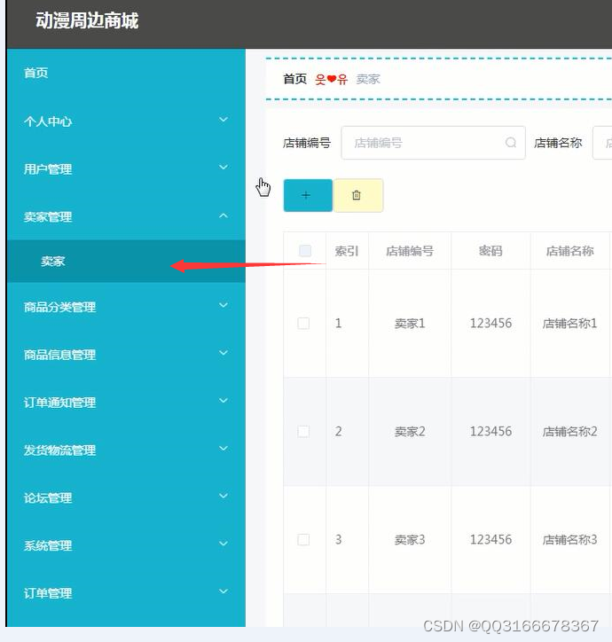This screenshot has width=612, height=642.
Task: Click the 店铺编号 column header
Action: point(410,251)
